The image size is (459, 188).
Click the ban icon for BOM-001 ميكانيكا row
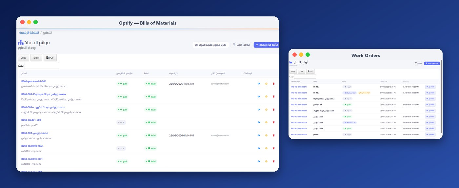[x=266, y=96]
